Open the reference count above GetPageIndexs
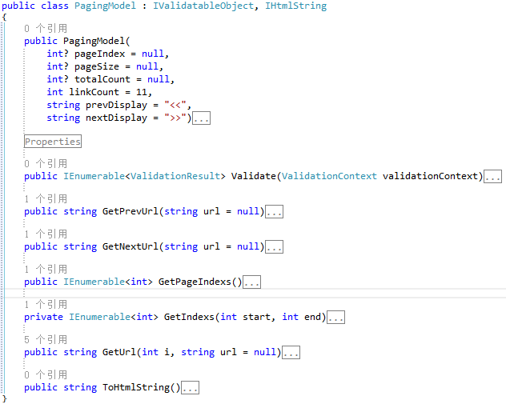Image resolution: width=506 pixels, height=408 pixels. click(46, 269)
